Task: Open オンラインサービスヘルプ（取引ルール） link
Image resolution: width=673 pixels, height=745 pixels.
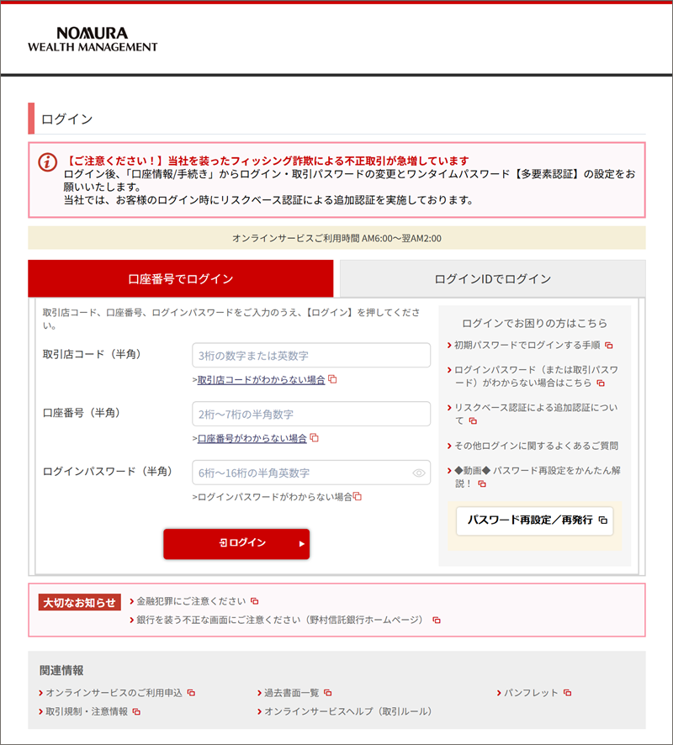Action: click(347, 711)
